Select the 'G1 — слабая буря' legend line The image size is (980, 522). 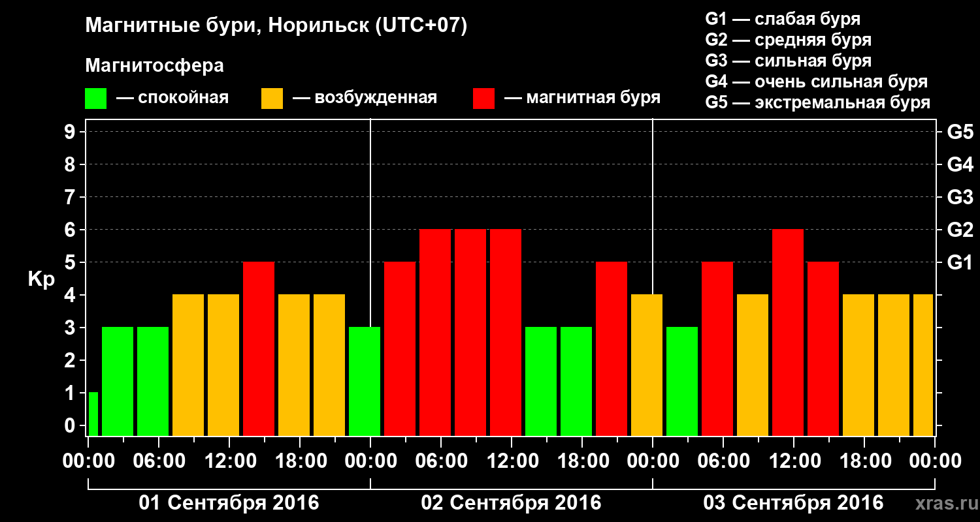pos(783,18)
